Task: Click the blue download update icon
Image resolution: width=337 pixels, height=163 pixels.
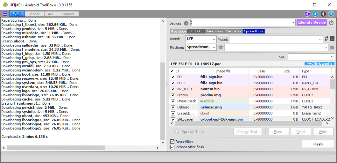Action: click(x=315, y=14)
